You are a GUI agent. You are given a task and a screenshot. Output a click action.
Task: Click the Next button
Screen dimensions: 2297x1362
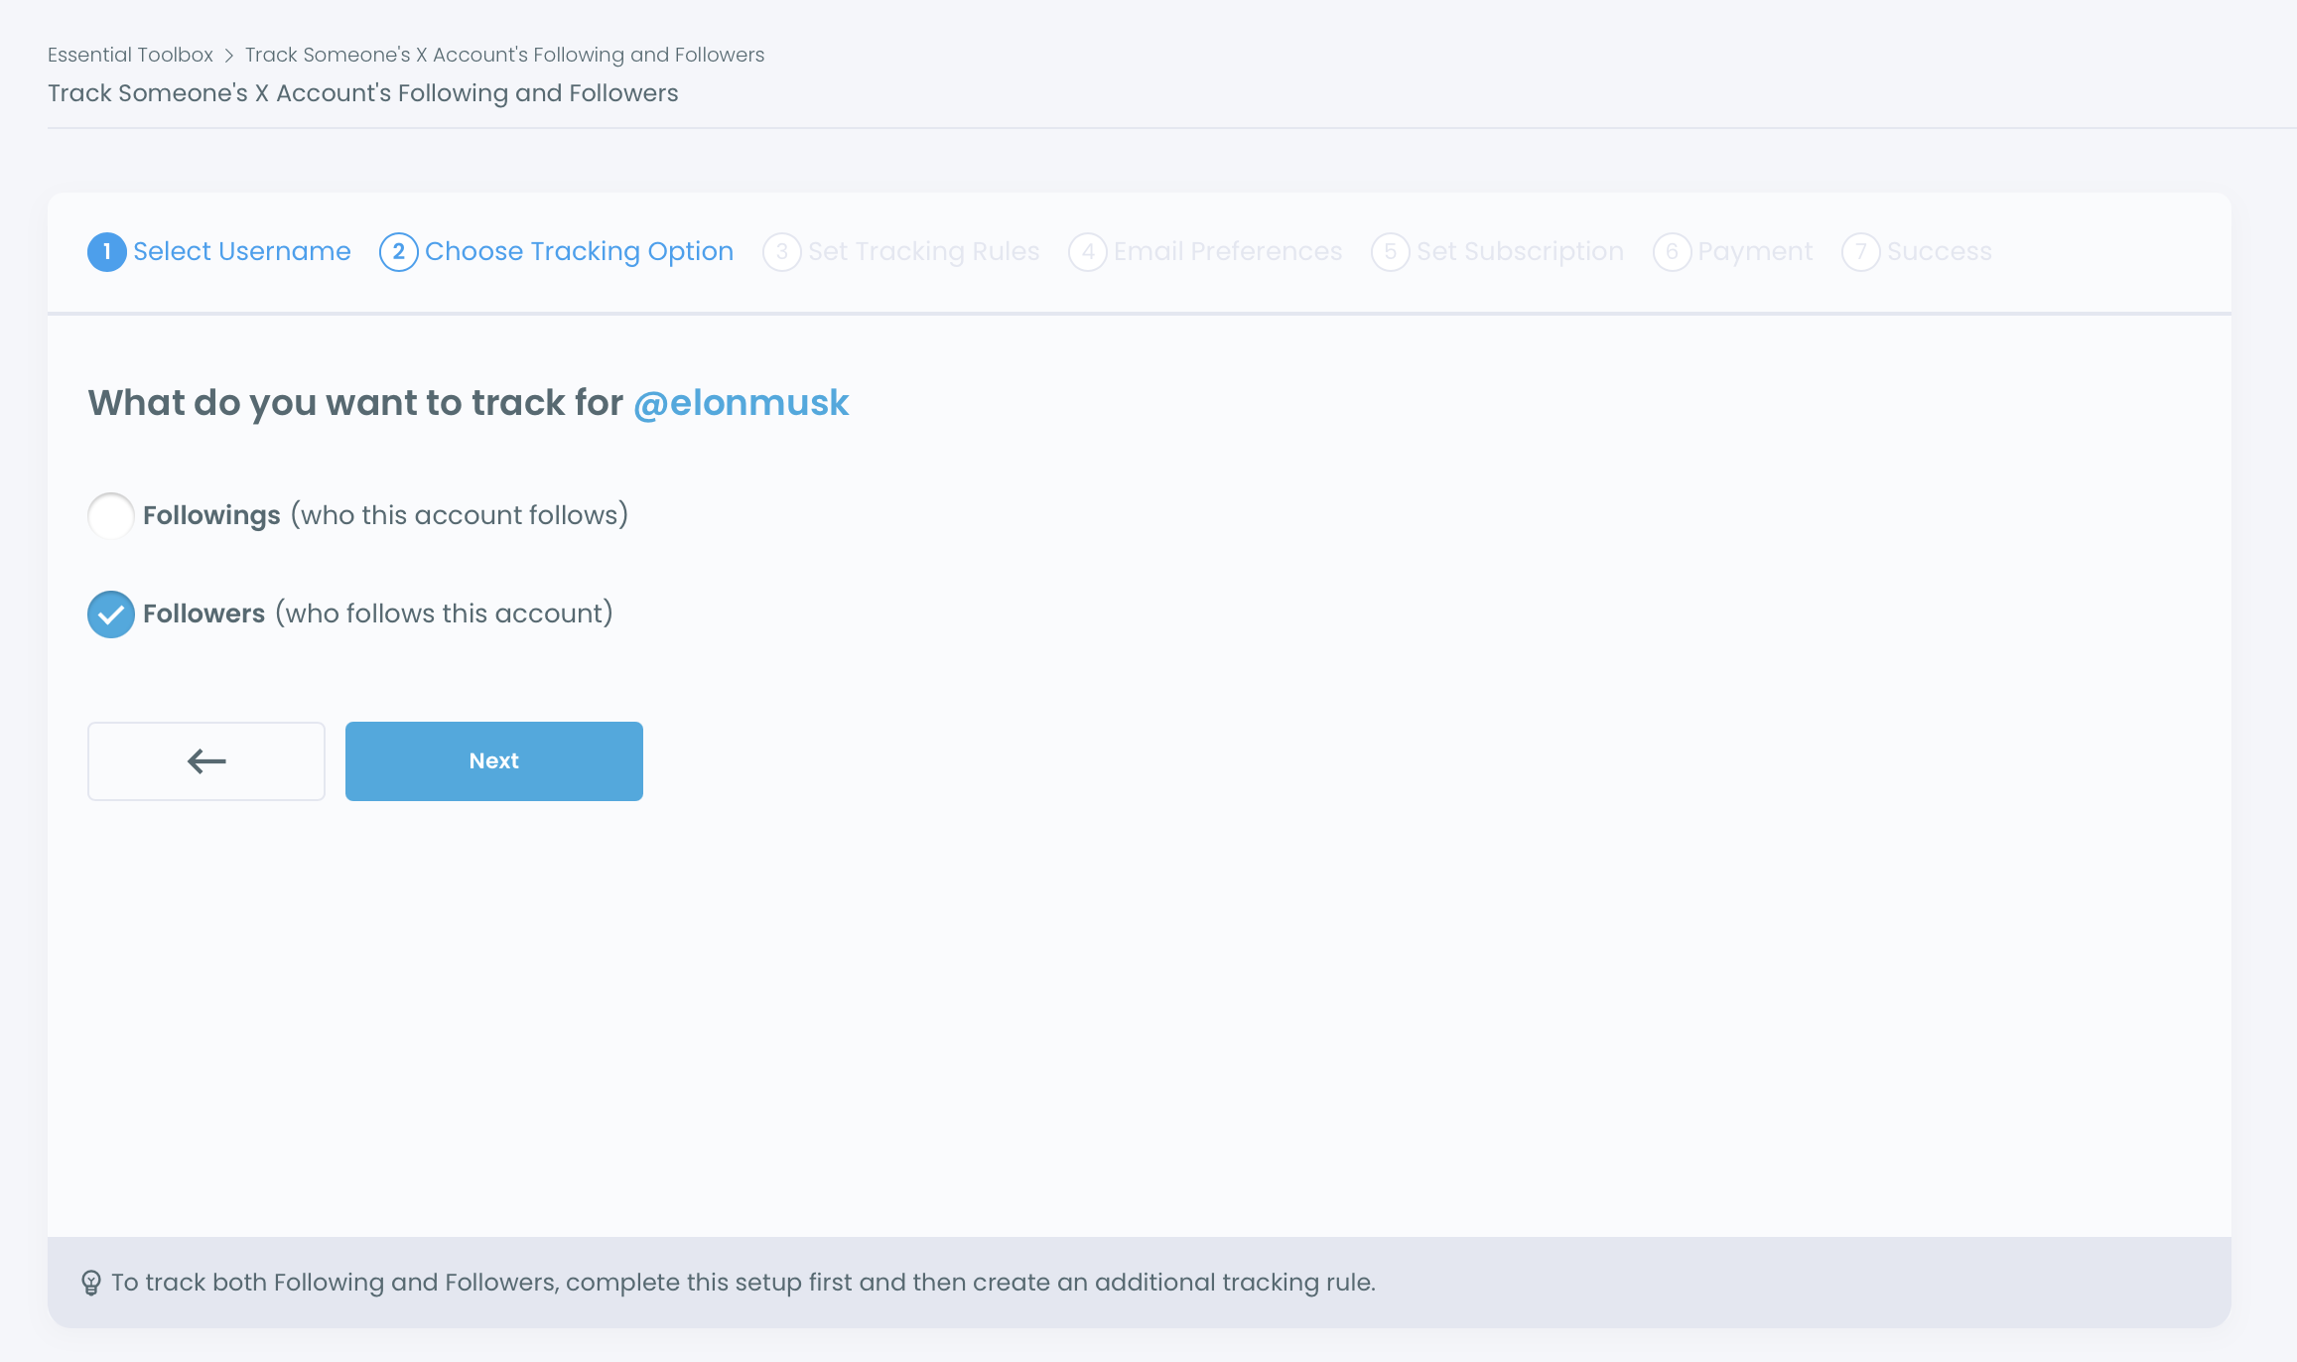(x=494, y=761)
